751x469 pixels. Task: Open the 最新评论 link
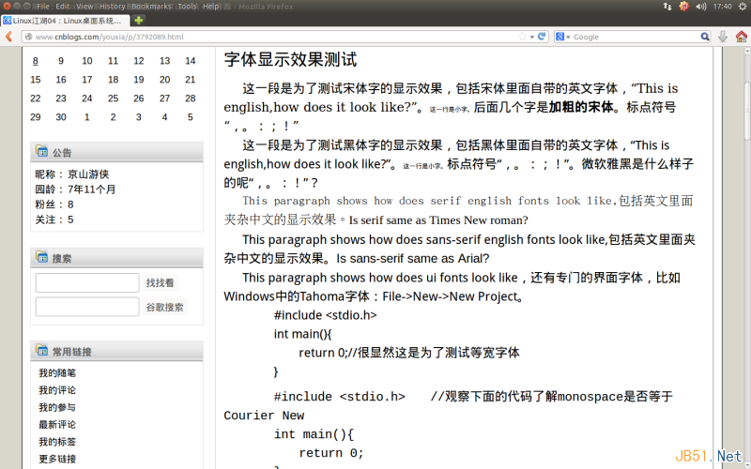tap(57, 425)
